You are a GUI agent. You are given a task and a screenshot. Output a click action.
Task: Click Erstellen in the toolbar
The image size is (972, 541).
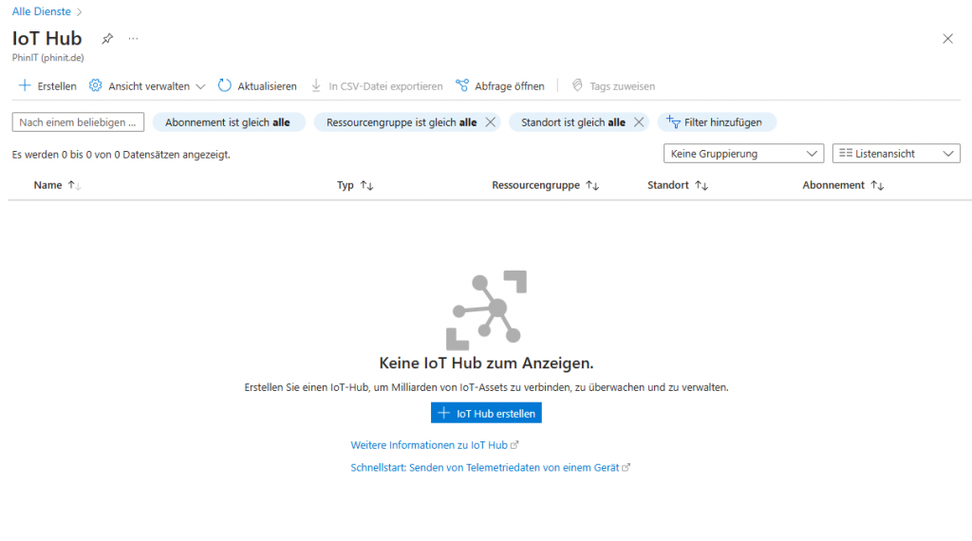pos(47,86)
